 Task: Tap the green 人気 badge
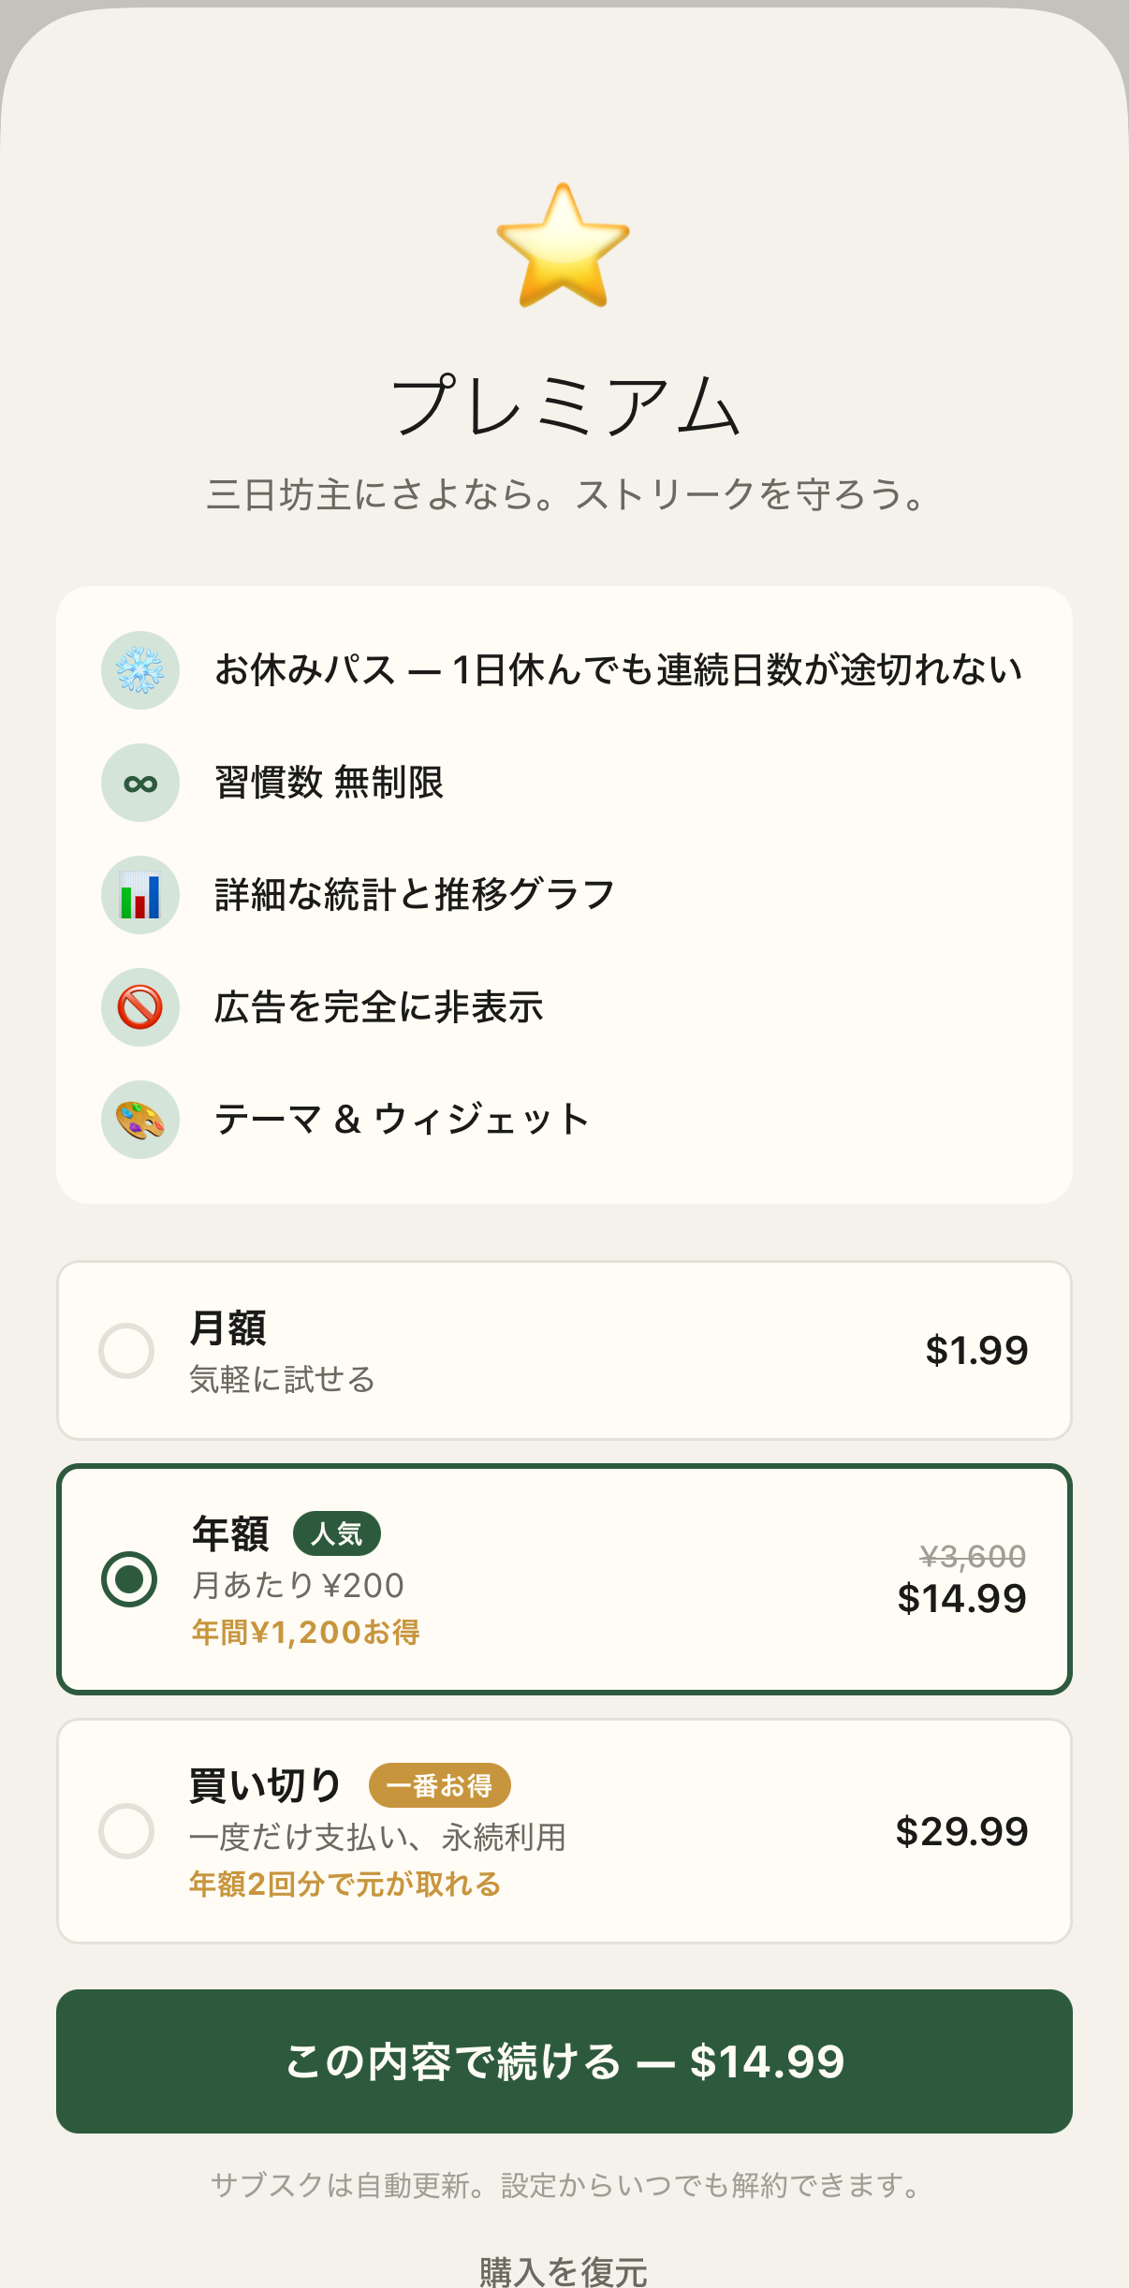pos(337,1533)
